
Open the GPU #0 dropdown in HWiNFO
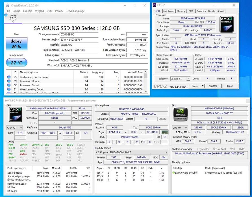(x=180, y=128)
